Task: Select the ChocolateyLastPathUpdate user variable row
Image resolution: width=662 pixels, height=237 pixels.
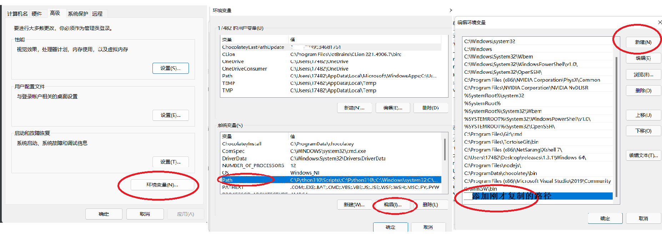Action: [x=331, y=47]
